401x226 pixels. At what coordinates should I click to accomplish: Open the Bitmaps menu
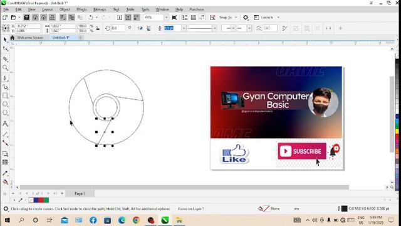(100, 9)
